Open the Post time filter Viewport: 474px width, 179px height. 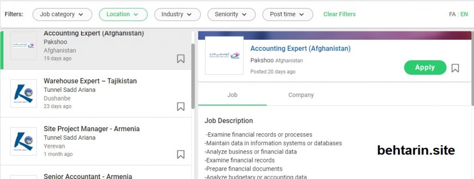click(287, 14)
